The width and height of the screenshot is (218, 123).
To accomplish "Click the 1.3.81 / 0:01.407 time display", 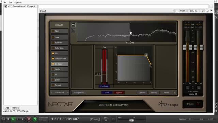I will 65,119.
